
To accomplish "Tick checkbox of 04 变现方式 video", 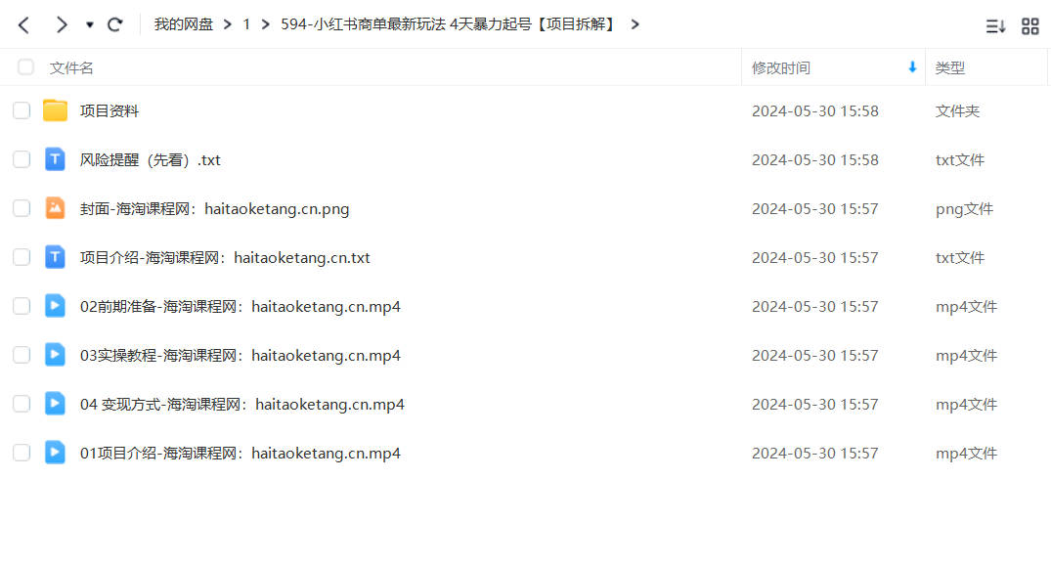I will (x=22, y=404).
